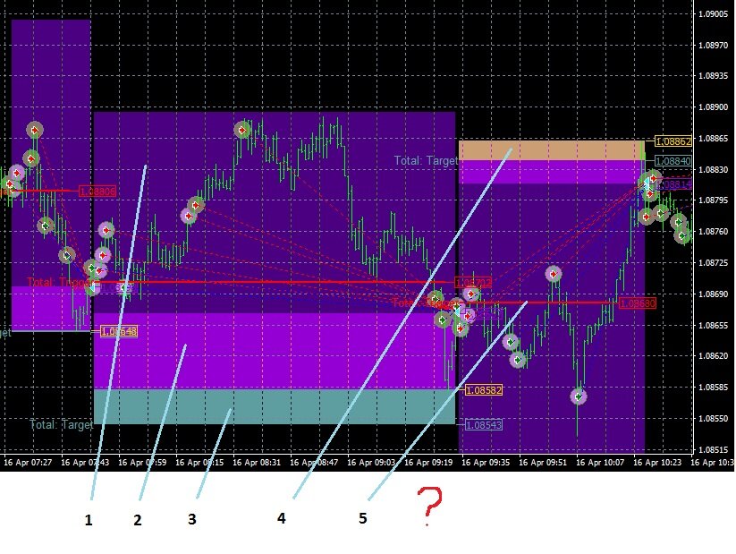Select the 1.08760 price axis value

point(713,232)
